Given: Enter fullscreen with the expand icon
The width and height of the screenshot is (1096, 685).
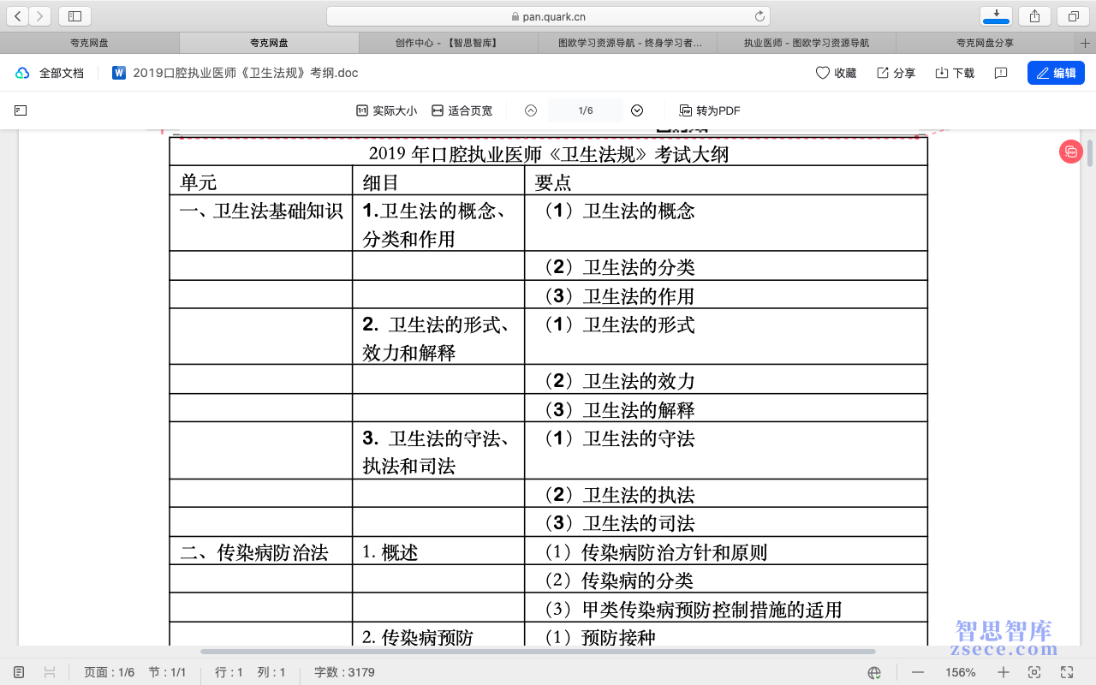Looking at the screenshot, I should click(x=1067, y=672).
